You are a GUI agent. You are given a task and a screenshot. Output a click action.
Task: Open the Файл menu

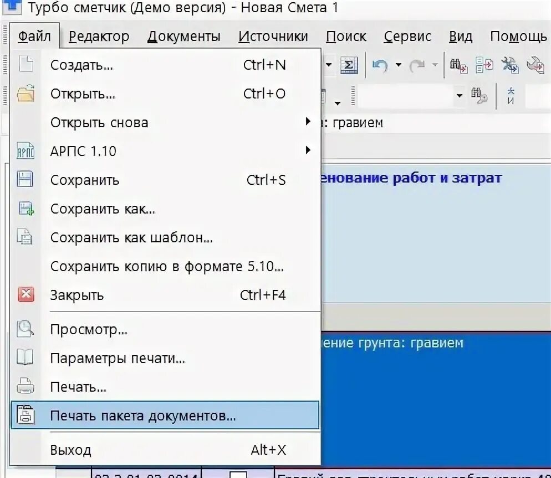click(34, 36)
